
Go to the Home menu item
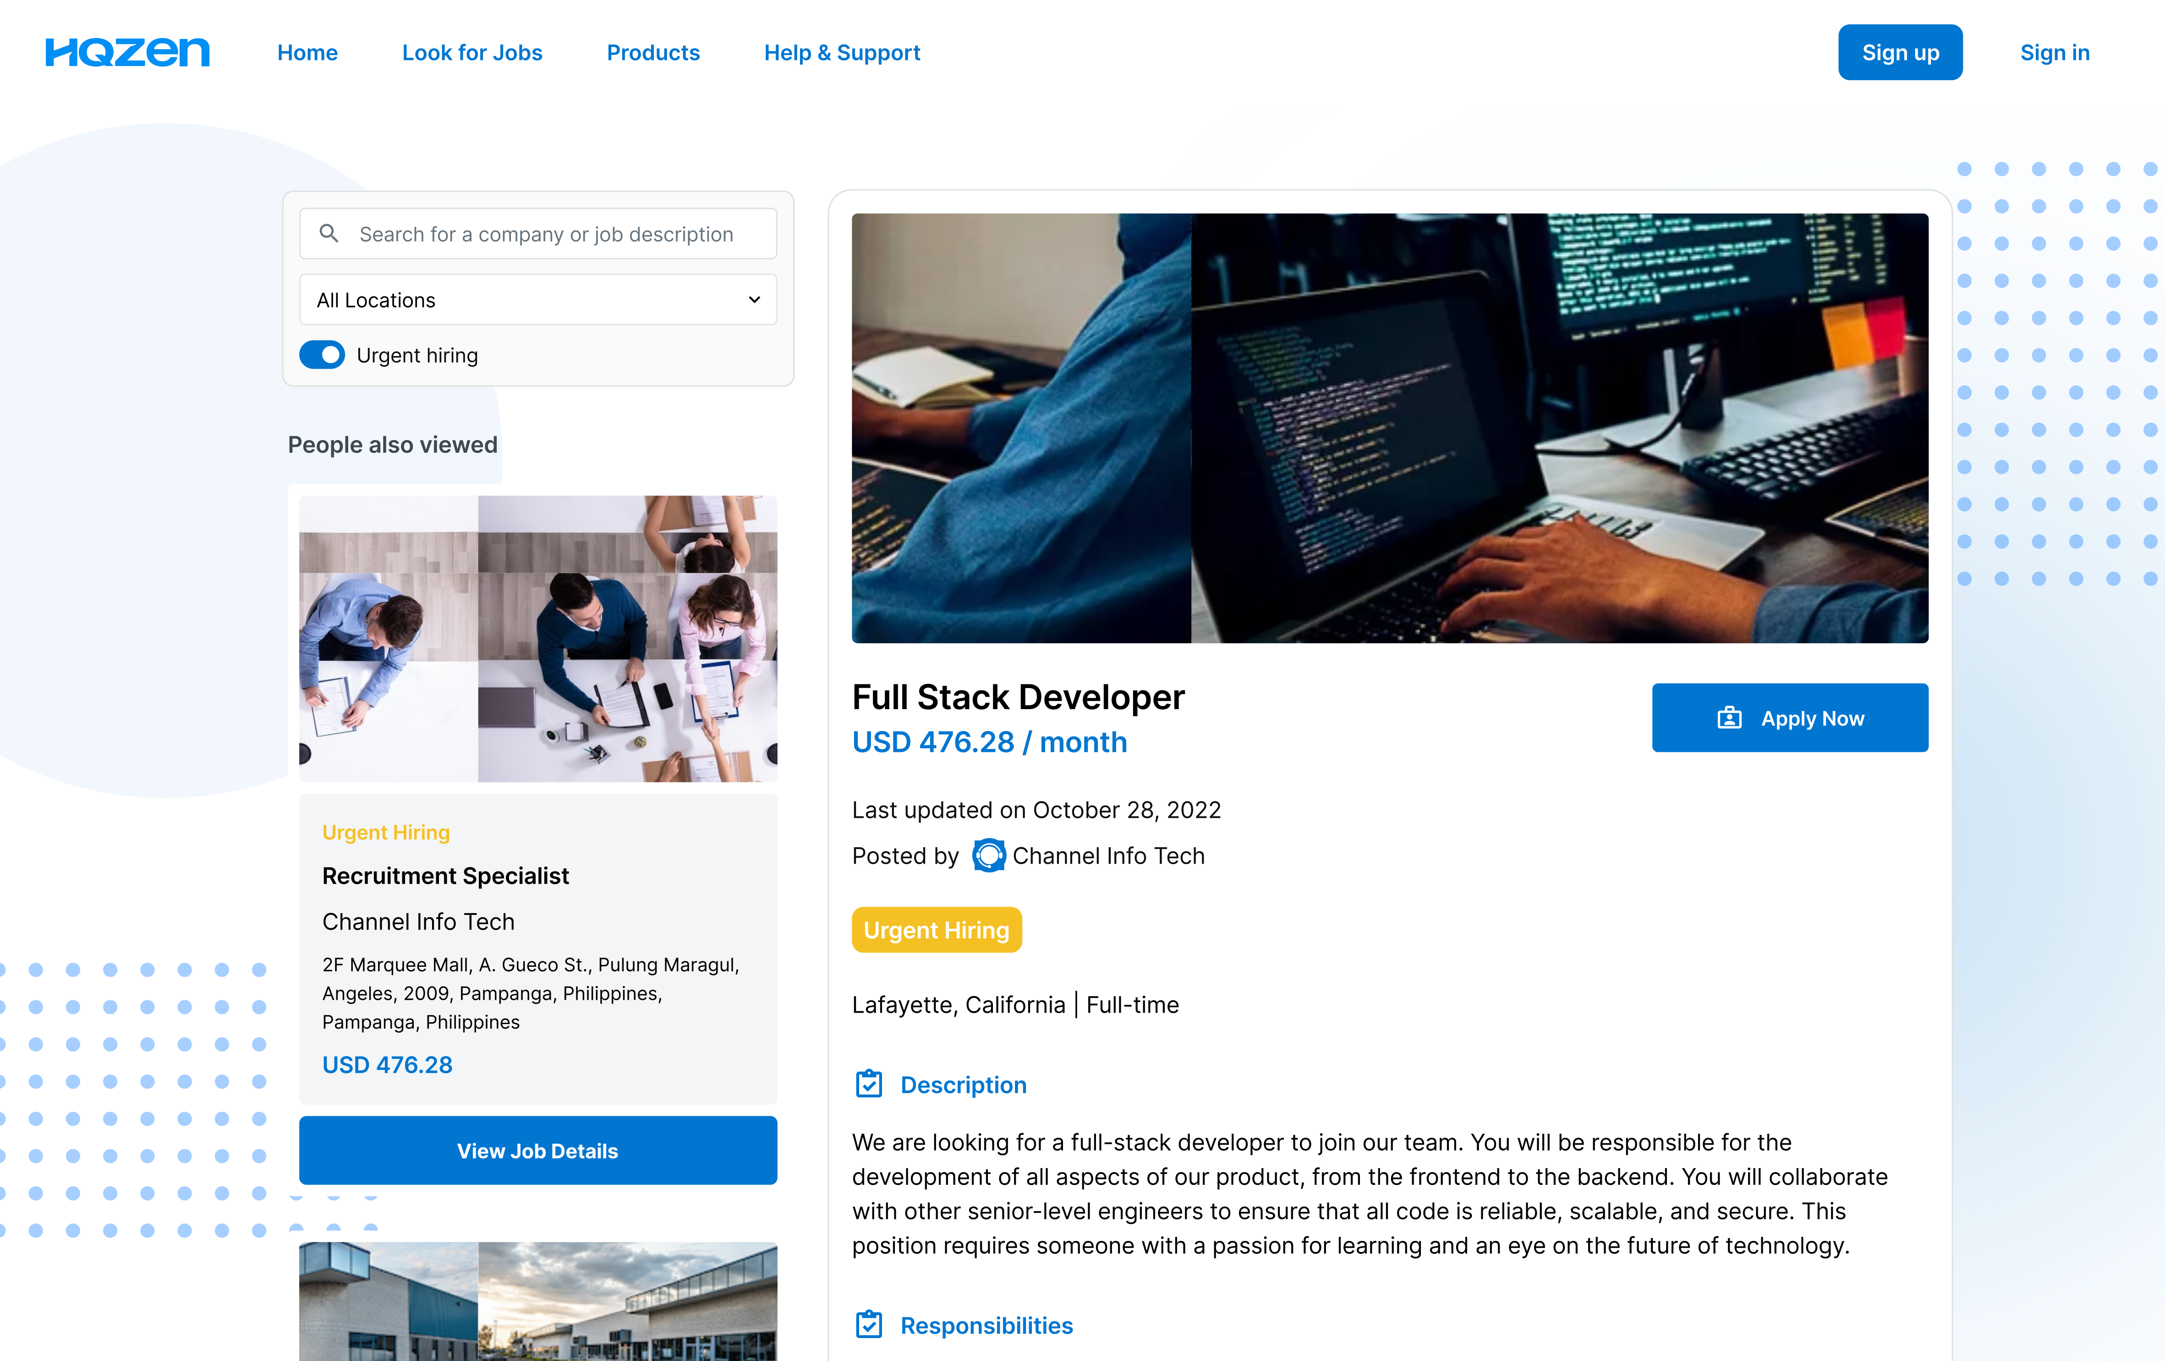[x=307, y=52]
